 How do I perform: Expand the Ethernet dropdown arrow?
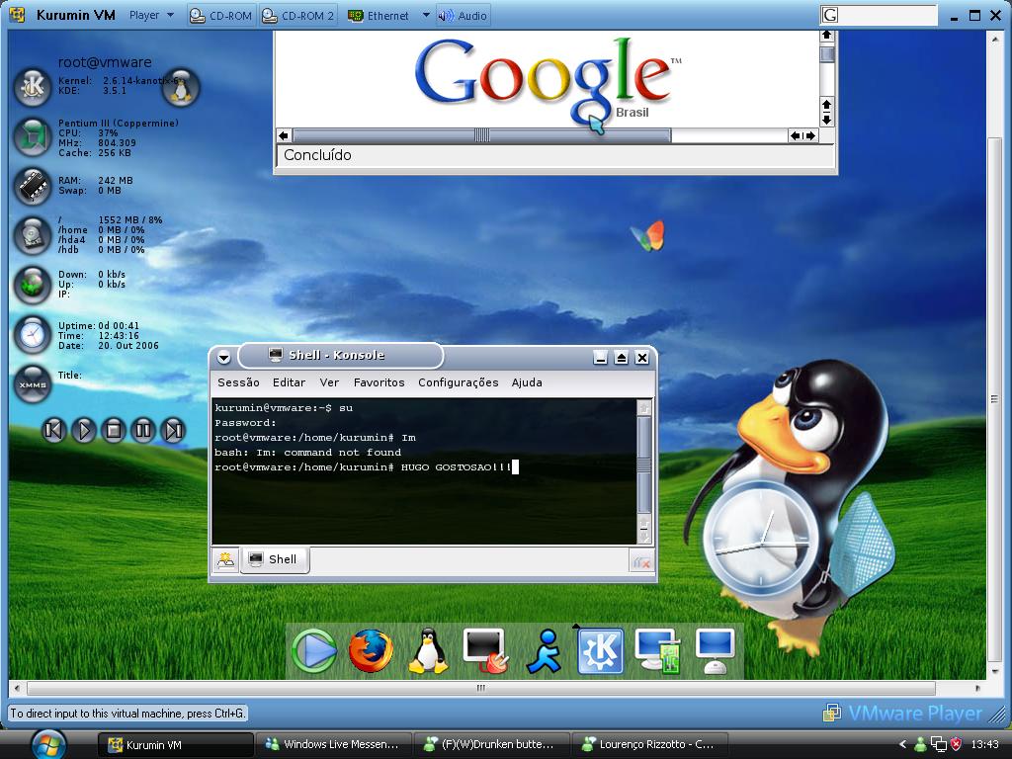point(426,15)
